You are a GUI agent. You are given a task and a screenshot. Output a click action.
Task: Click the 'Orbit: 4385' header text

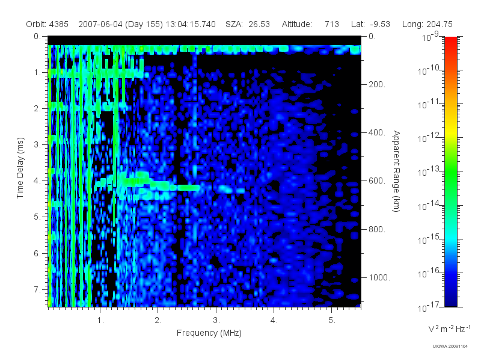(x=47, y=24)
